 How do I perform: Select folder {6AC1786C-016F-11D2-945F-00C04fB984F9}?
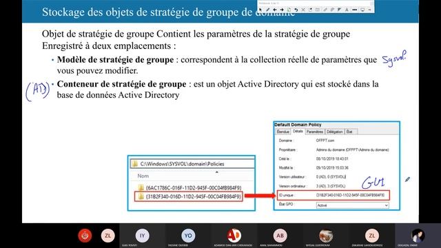click(x=190, y=187)
